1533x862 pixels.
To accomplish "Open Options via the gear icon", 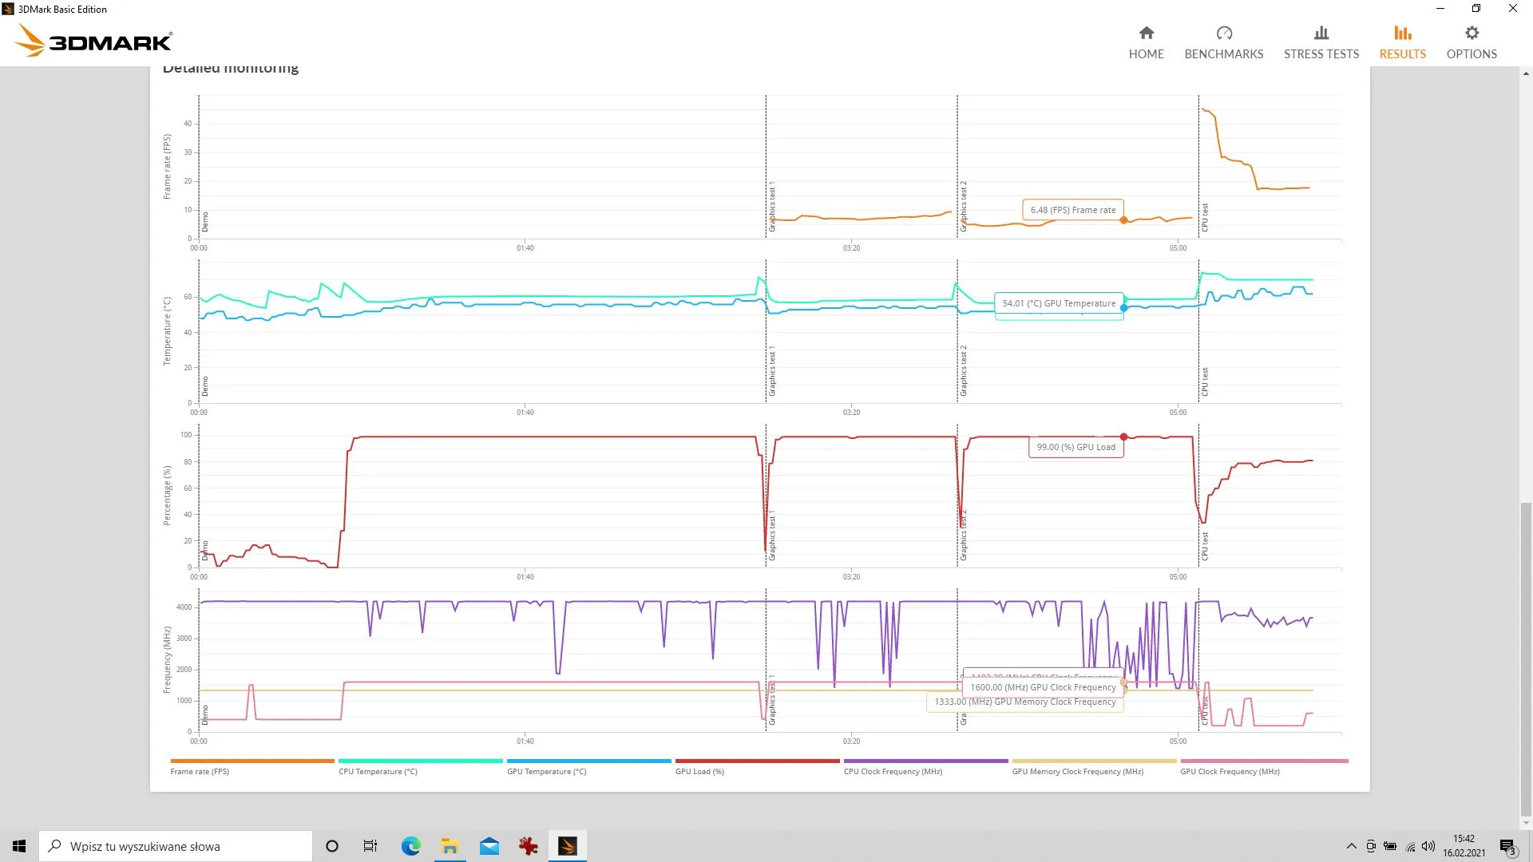I will 1472,42.
